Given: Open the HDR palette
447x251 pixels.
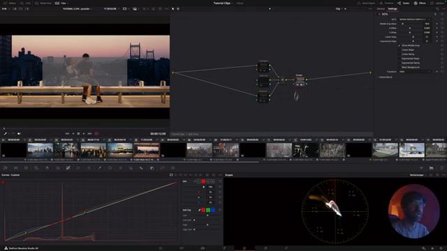Looking at the screenshot, I should coord(36,168).
